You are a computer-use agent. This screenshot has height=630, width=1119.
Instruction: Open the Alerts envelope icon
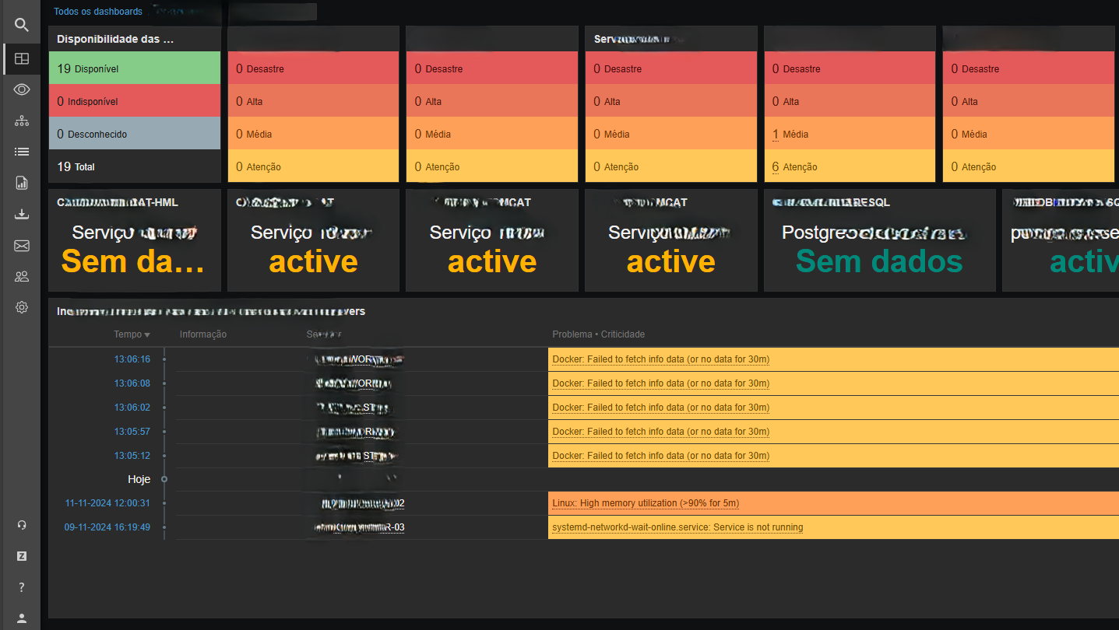[x=22, y=246]
